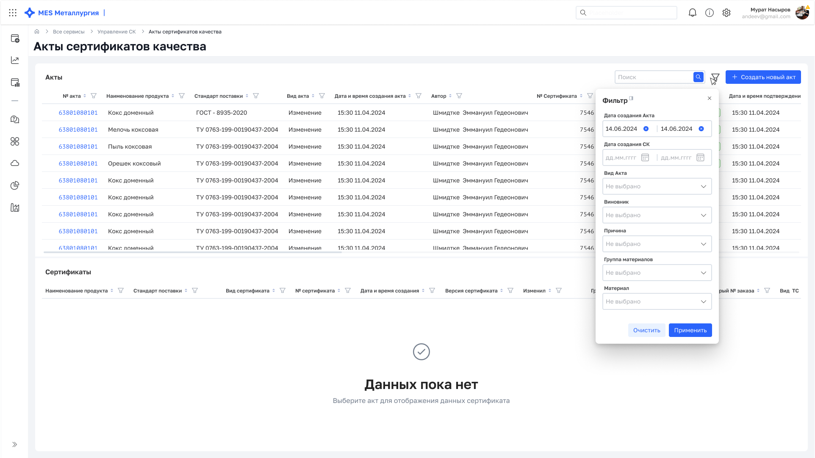Click the blue search magnifier button

[x=698, y=77]
